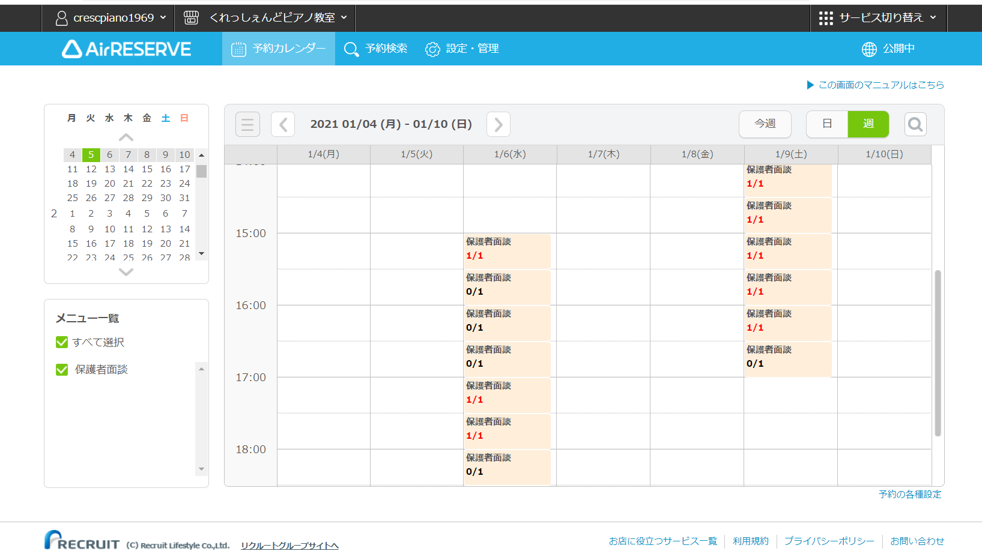The width and height of the screenshot is (982, 560).
Task: Open the サービス切り替え grid icon
Action: click(826, 18)
